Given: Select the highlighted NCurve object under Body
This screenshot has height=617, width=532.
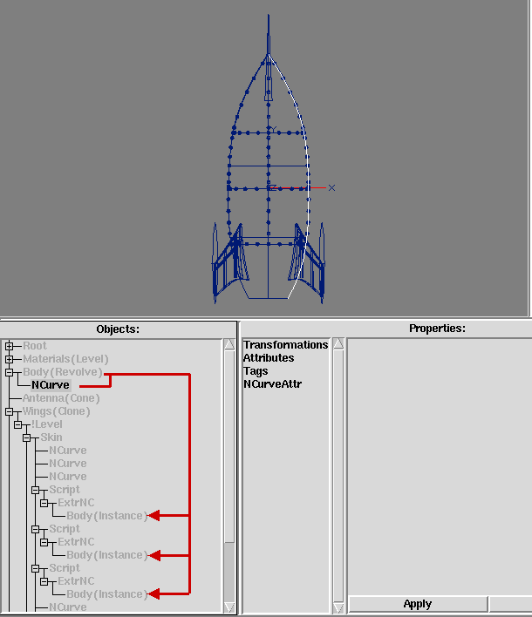Looking at the screenshot, I should point(50,385).
